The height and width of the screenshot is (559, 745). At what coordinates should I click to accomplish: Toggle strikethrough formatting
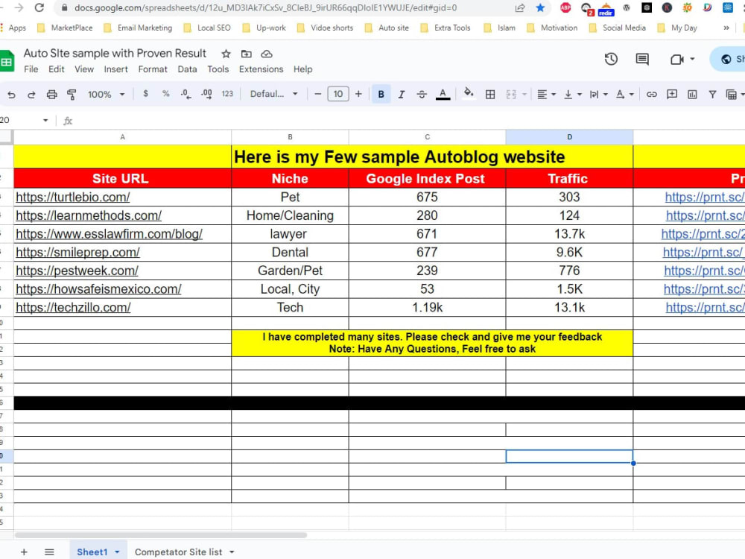point(422,94)
